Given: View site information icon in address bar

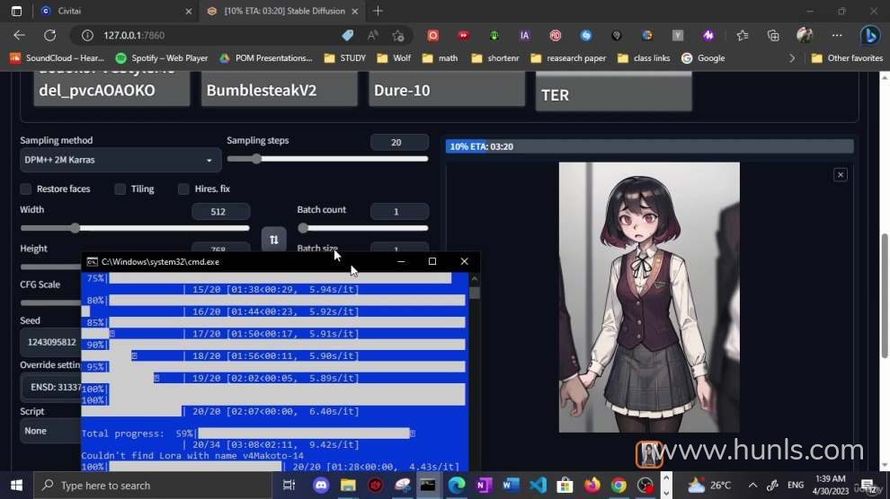Looking at the screenshot, I should (x=87, y=35).
